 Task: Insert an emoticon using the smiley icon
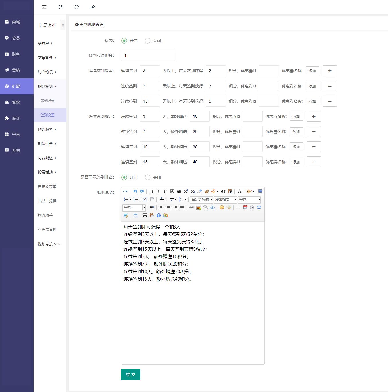[x=222, y=207]
